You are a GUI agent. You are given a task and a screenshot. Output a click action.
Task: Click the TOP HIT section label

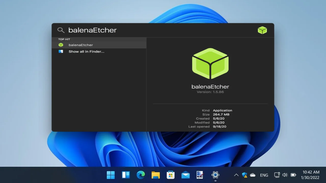point(64,39)
